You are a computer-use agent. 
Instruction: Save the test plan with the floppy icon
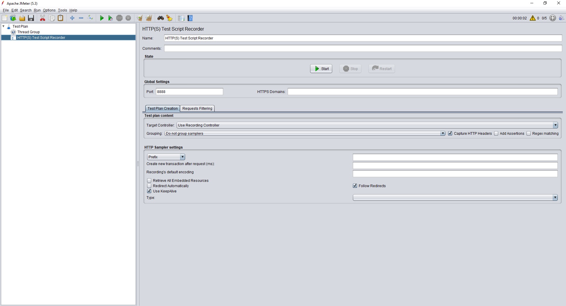tap(31, 18)
